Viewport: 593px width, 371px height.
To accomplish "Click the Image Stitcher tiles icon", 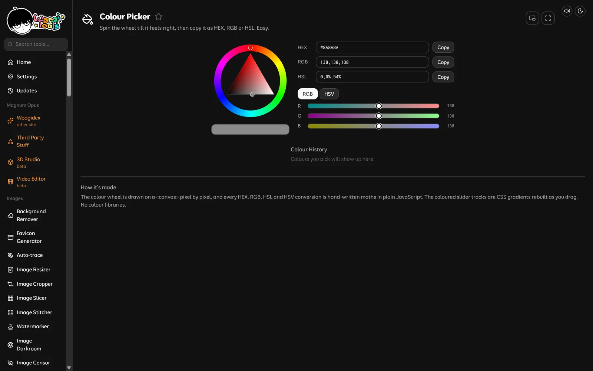I will pyautogui.click(x=10, y=313).
